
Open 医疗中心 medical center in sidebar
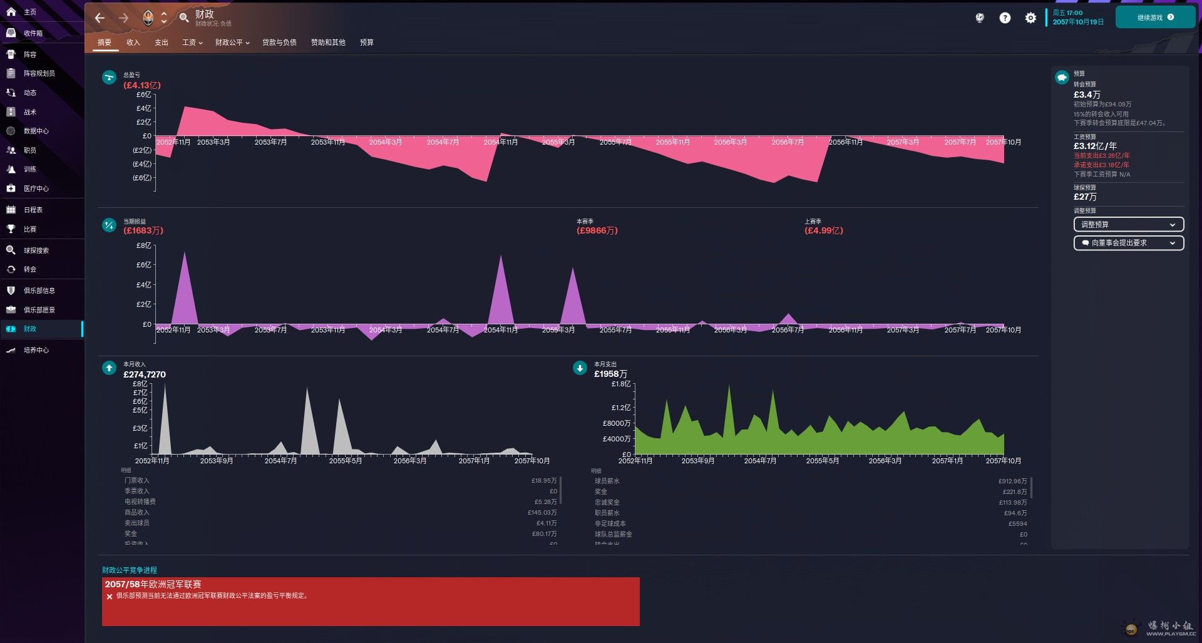[x=36, y=188]
